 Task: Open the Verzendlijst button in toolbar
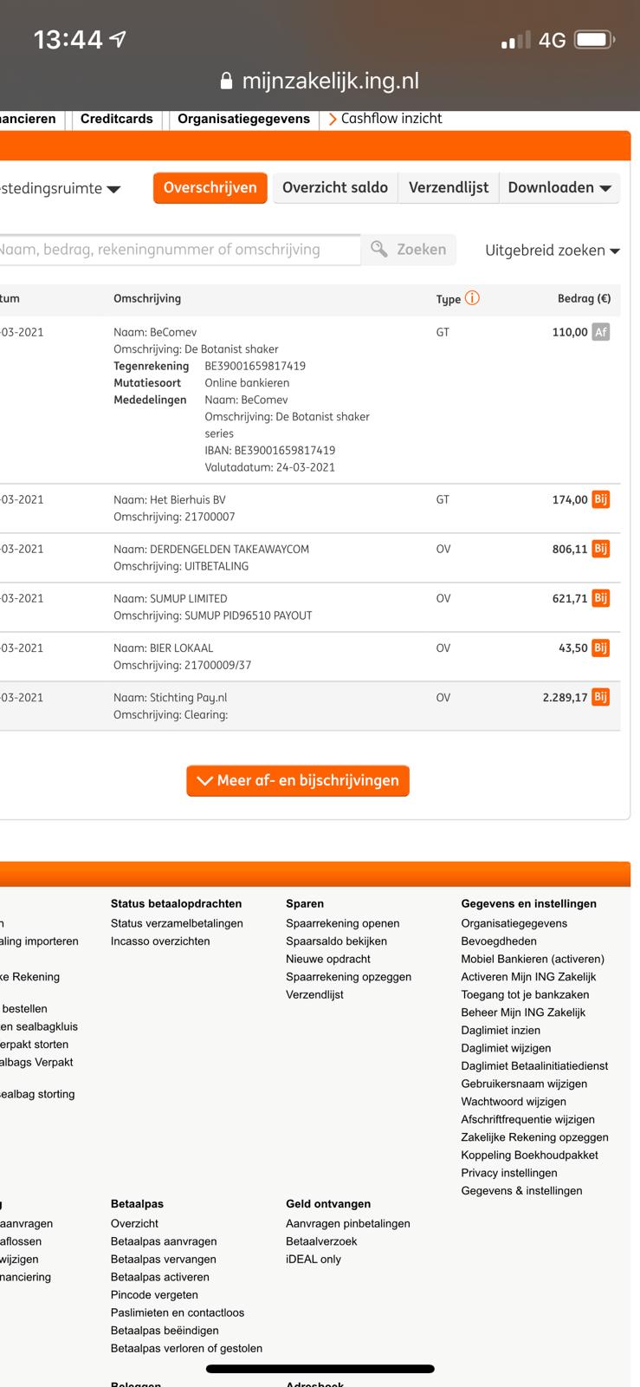tap(448, 188)
